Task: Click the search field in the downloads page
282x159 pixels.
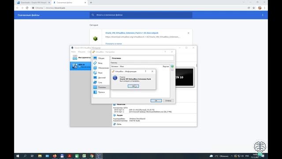Action: pos(141,15)
